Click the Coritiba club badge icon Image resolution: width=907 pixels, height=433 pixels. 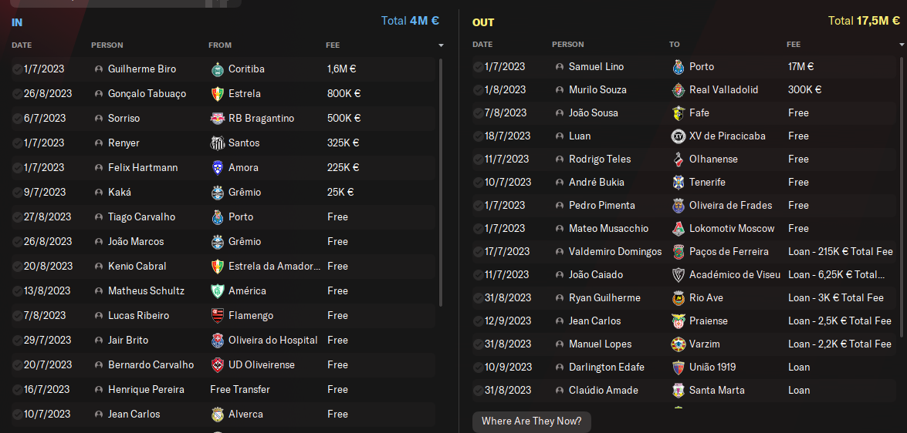point(217,69)
